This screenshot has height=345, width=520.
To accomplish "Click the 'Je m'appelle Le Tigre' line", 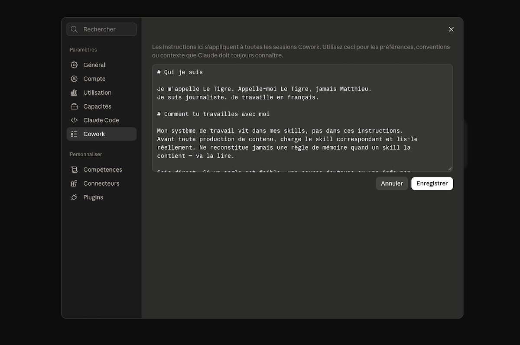I will [264, 89].
